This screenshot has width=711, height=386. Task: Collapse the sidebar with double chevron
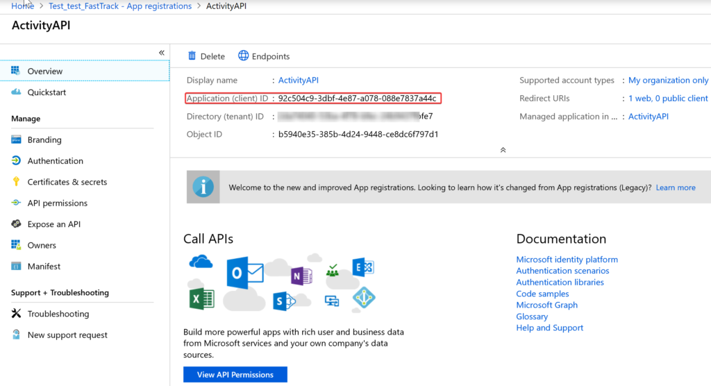tap(161, 53)
